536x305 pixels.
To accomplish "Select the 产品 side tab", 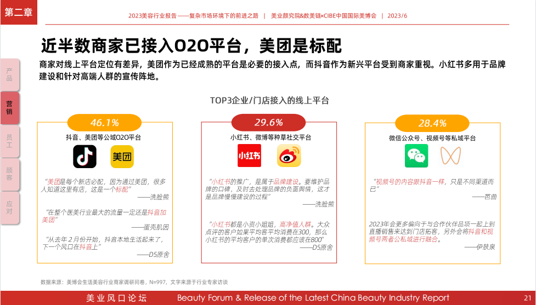I will click(9, 74).
